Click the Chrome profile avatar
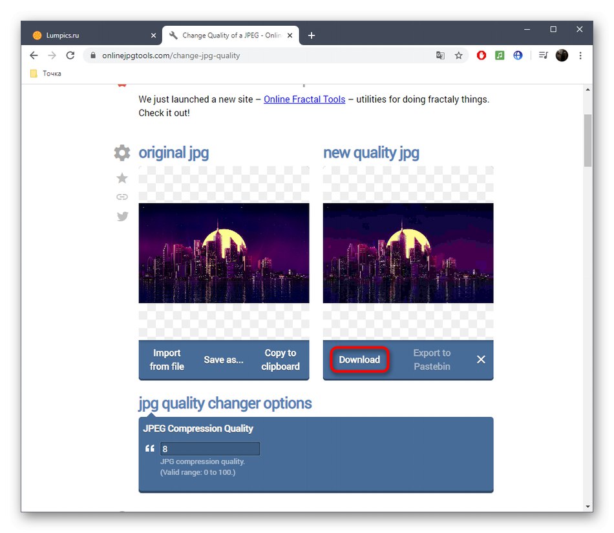Screen dimensions: 614x533 [x=561, y=55]
